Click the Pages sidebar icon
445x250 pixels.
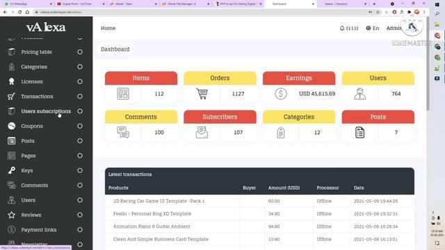[x=11, y=156]
